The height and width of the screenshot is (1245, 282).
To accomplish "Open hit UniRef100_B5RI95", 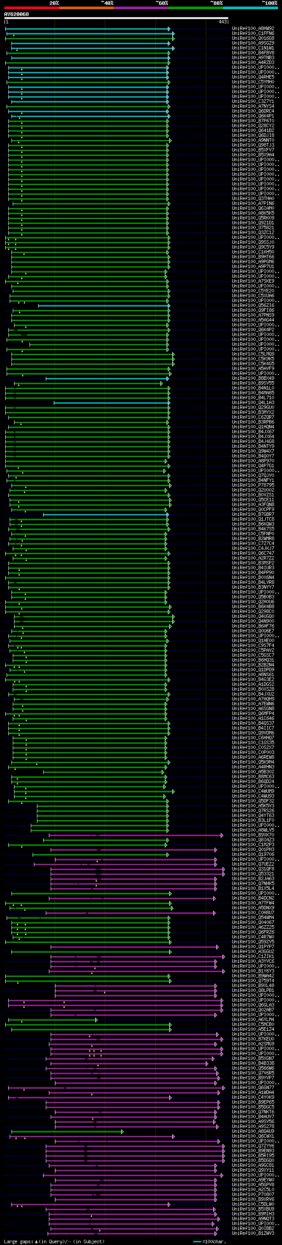I will coord(252,1155).
